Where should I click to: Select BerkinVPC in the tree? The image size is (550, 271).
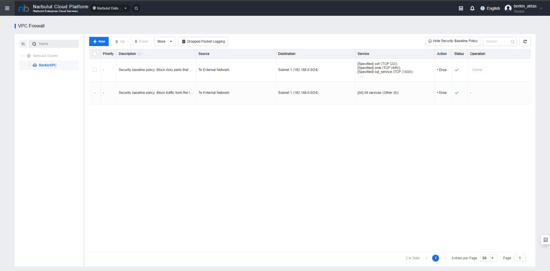(47, 65)
